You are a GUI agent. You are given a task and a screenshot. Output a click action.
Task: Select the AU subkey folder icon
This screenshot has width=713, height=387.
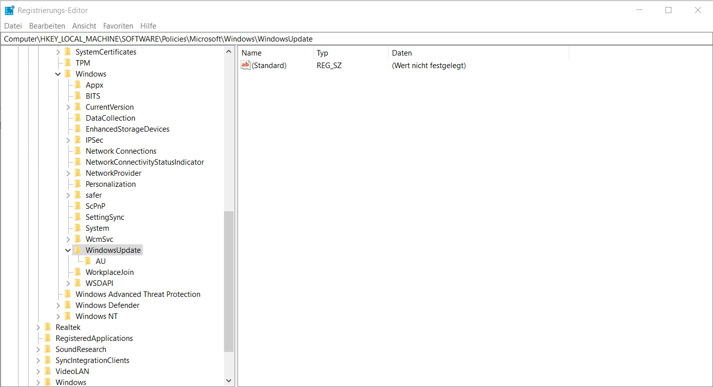[88, 261]
